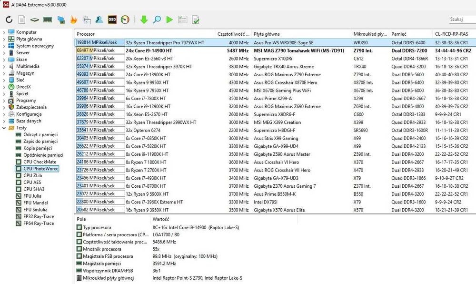Click the gauge sensor toolbar icon
The width and height of the screenshot is (476, 284).
point(125,20)
